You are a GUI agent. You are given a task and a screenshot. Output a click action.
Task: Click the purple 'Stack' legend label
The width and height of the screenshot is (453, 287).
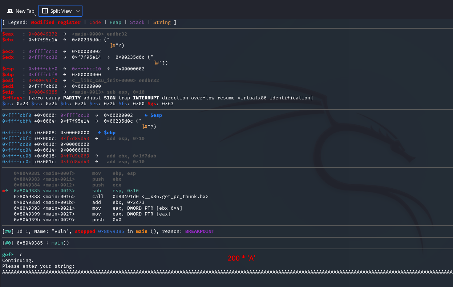pyautogui.click(x=137, y=22)
